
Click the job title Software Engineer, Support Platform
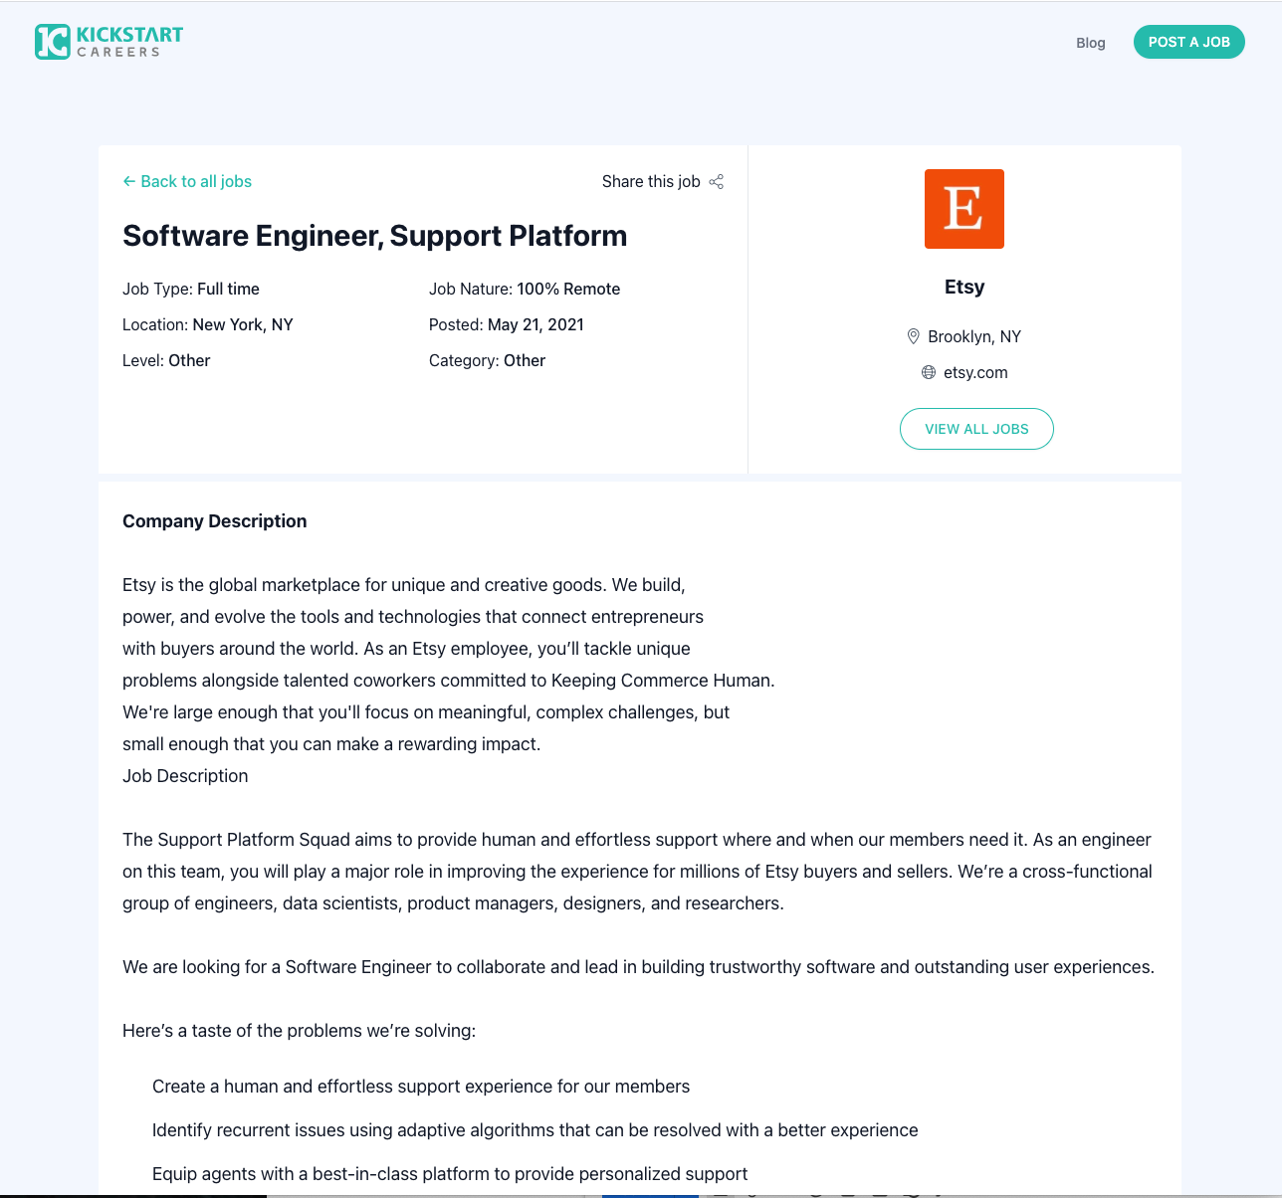coord(375,236)
